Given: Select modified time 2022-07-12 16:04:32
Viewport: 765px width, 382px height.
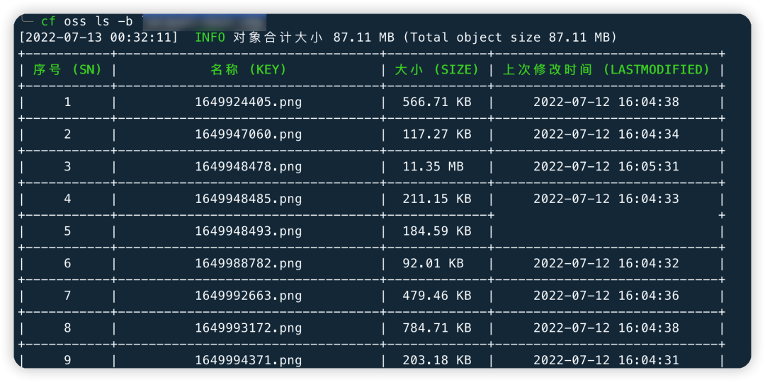Looking at the screenshot, I should [x=606, y=264].
